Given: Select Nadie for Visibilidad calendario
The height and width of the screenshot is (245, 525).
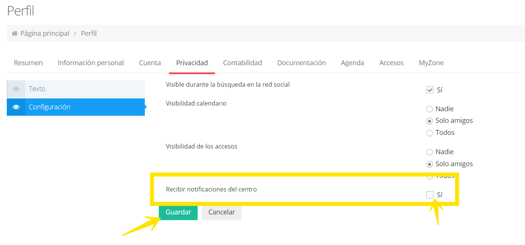Looking at the screenshot, I should pyautogui.click(x=429, y=109).
